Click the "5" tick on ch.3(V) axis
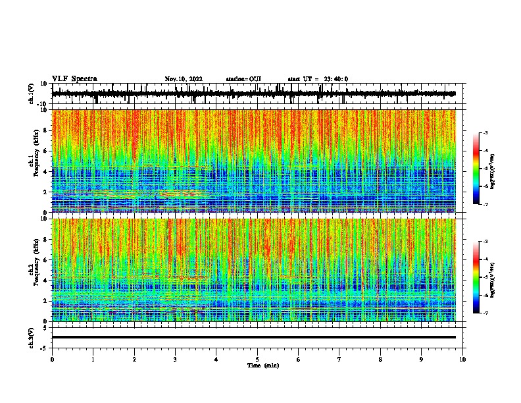The image size is (521, 403). [46, 328]
